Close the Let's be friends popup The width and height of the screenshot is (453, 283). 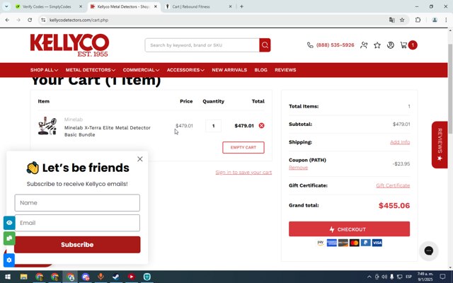(x=140, y=158)
